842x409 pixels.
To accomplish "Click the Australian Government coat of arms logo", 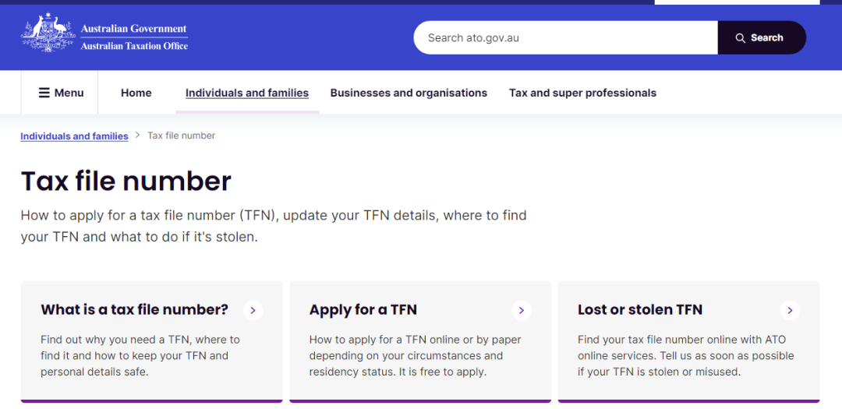I will (48, 32).
